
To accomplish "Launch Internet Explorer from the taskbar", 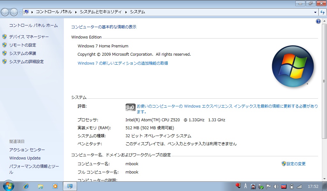I will (x=26, y=186).
